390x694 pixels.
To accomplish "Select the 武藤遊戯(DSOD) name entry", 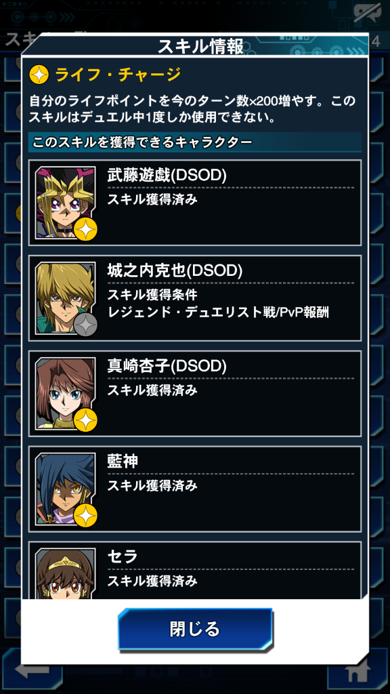I will (167, 176).
